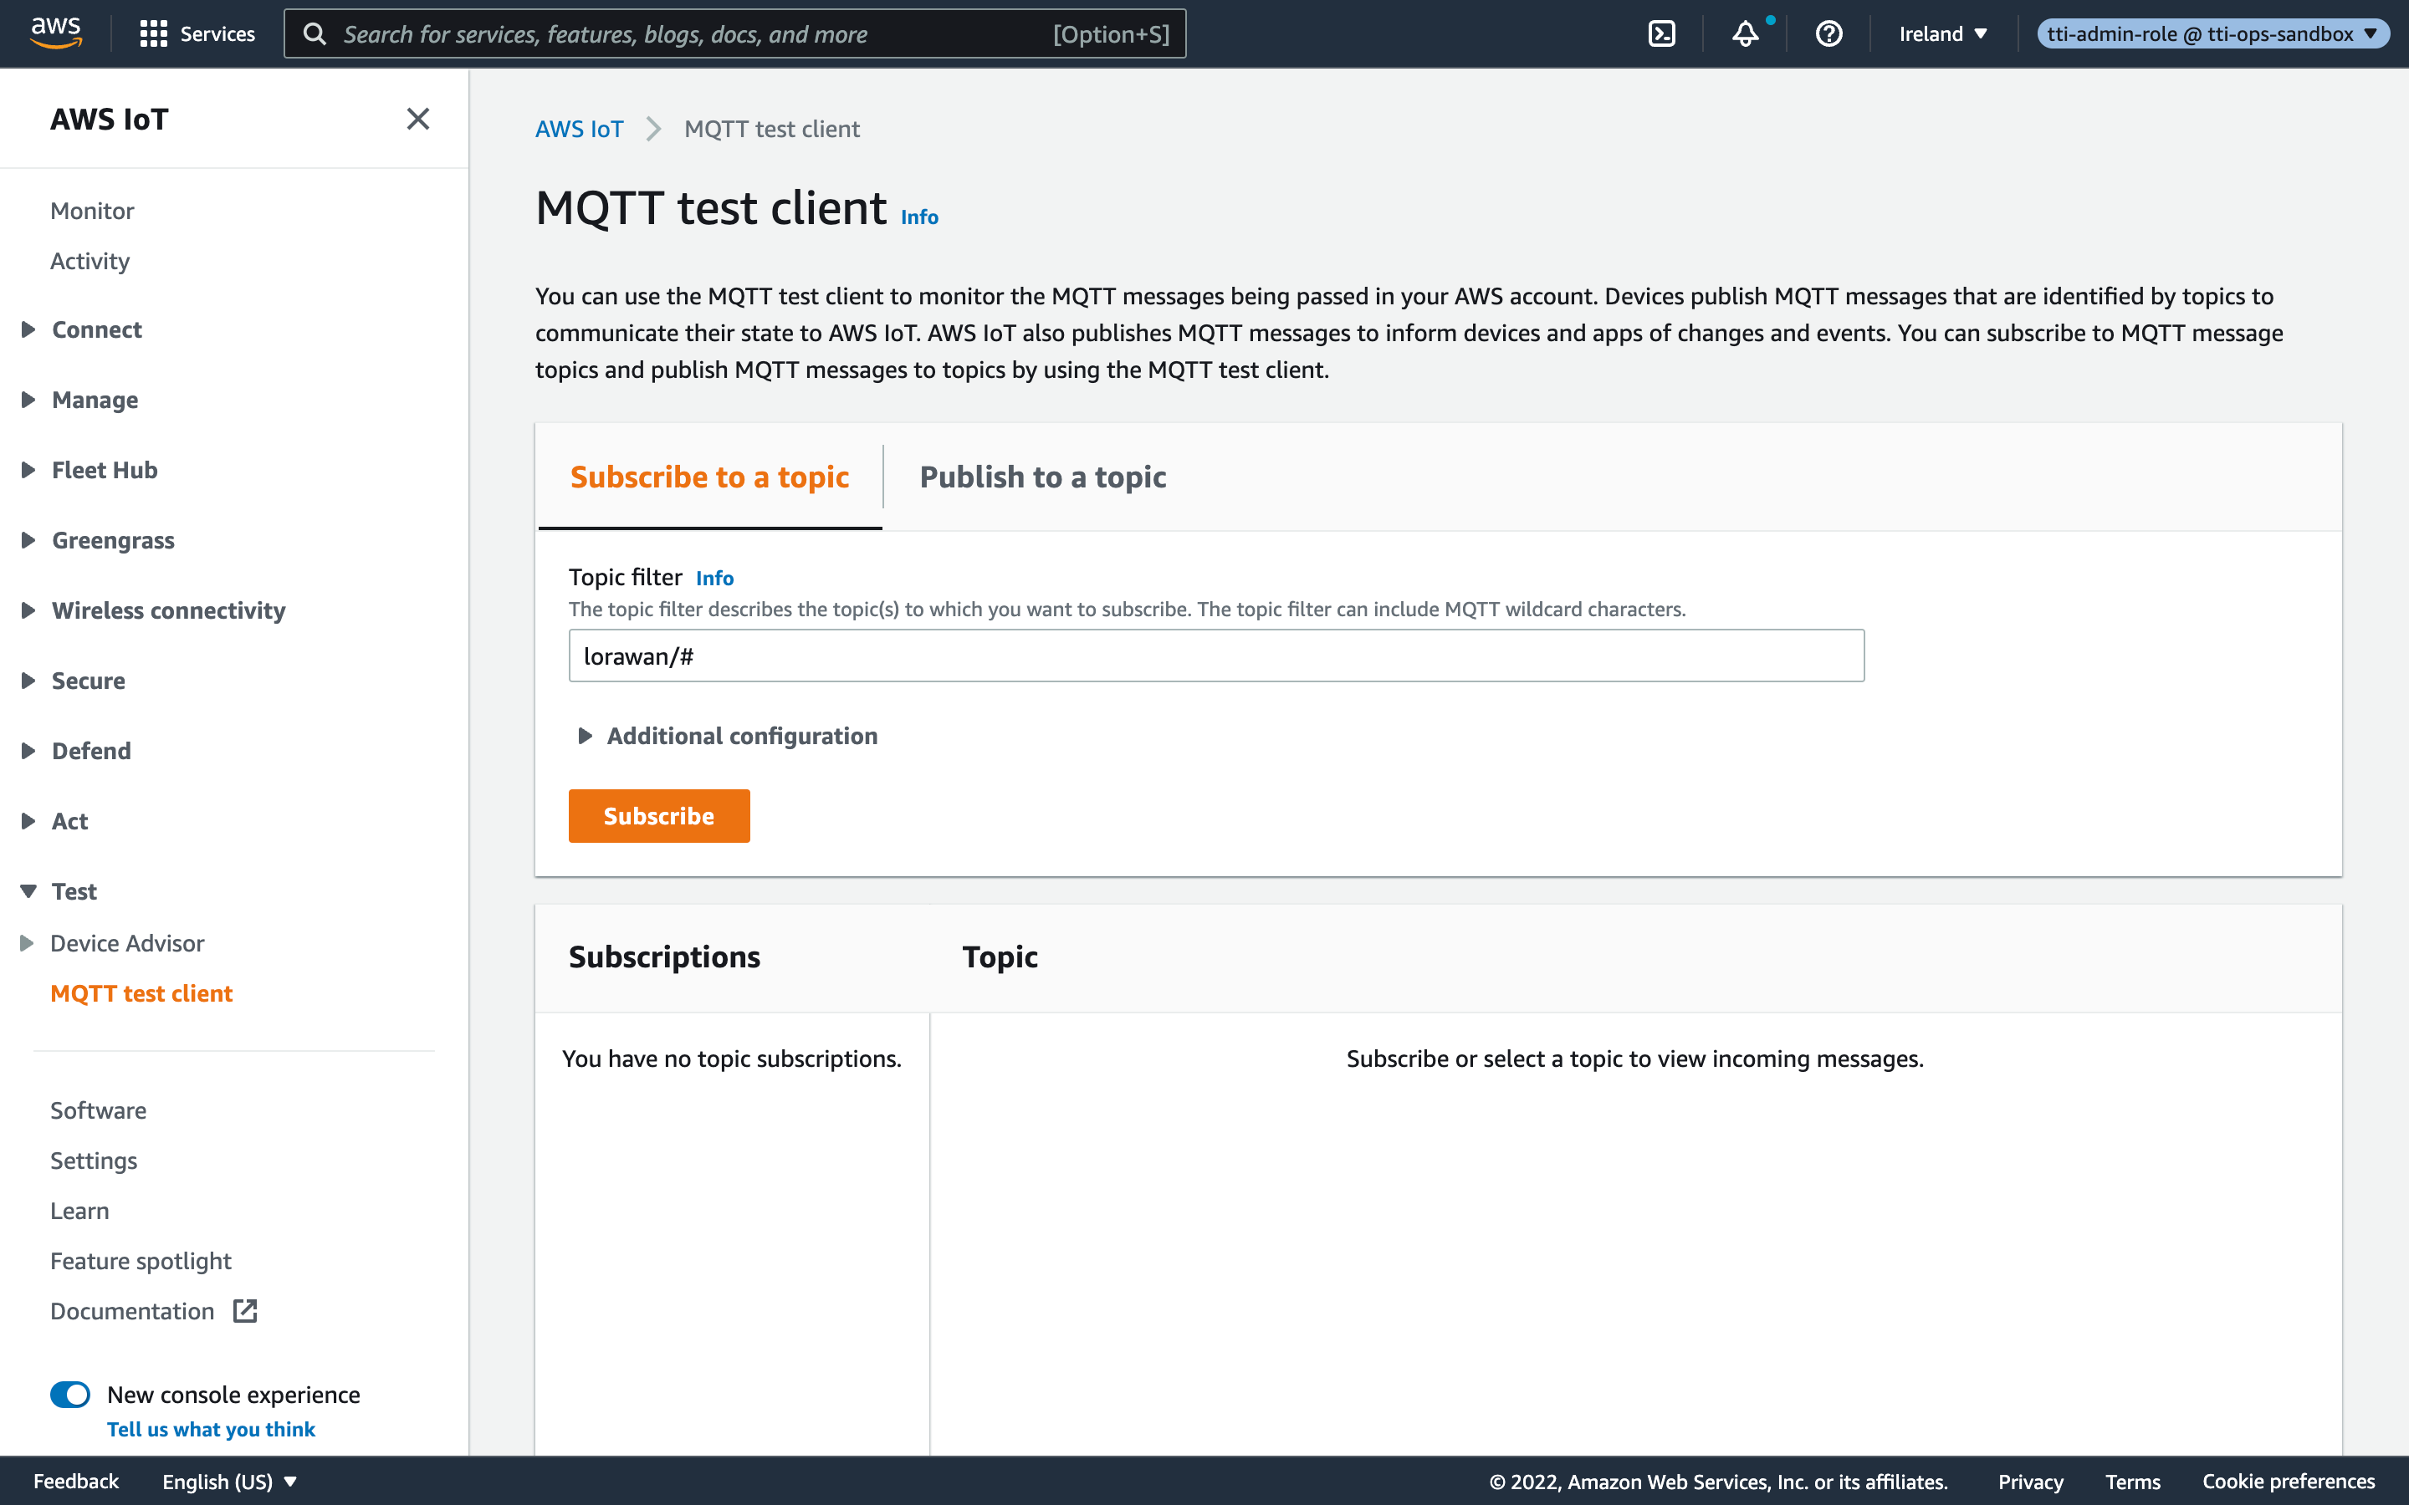Image resolution: width=2409 pixels, height=1505 pixels.
Task: Select Subscribe to a topic tab
Action: tap(708, 477)
